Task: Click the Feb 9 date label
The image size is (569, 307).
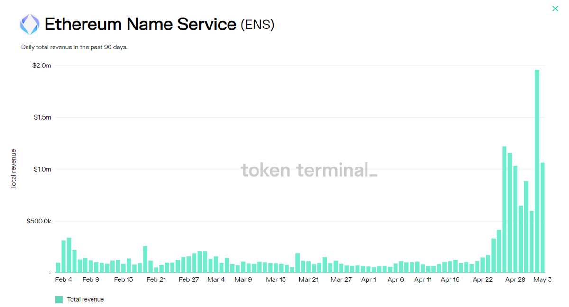Action: click(91, 280)
